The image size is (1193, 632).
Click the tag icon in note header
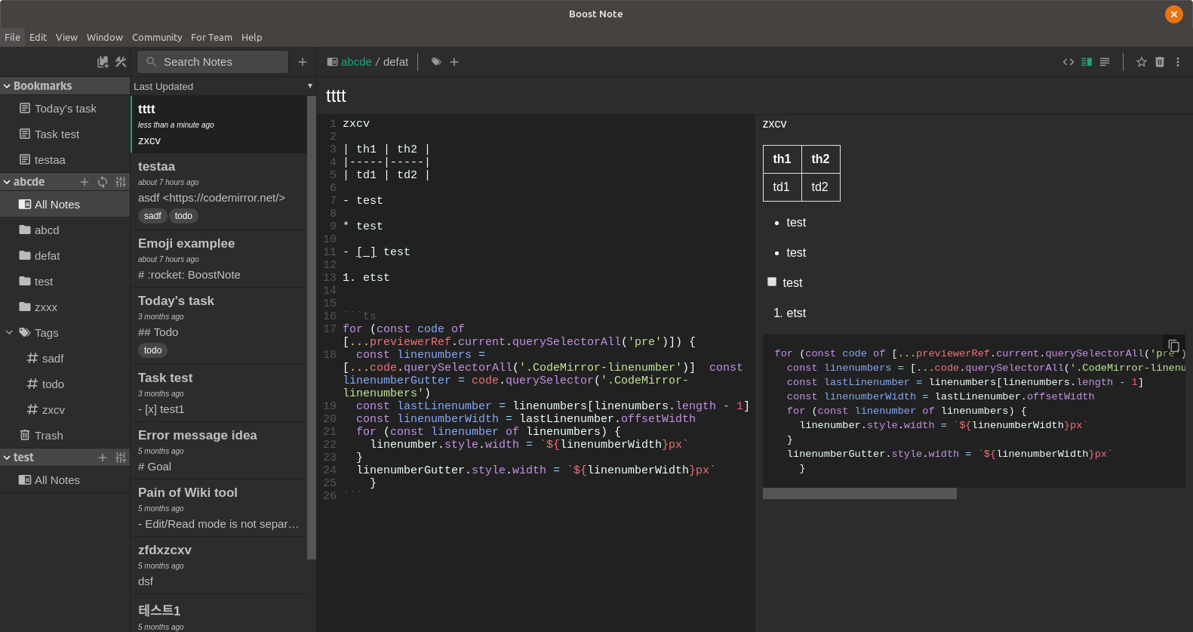coord(436,62)
